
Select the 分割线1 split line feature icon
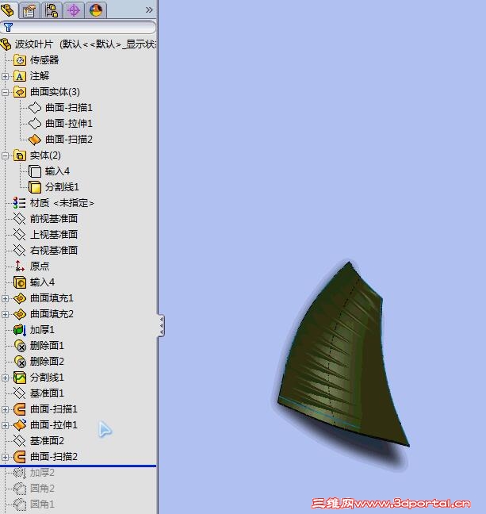[20, 378]
